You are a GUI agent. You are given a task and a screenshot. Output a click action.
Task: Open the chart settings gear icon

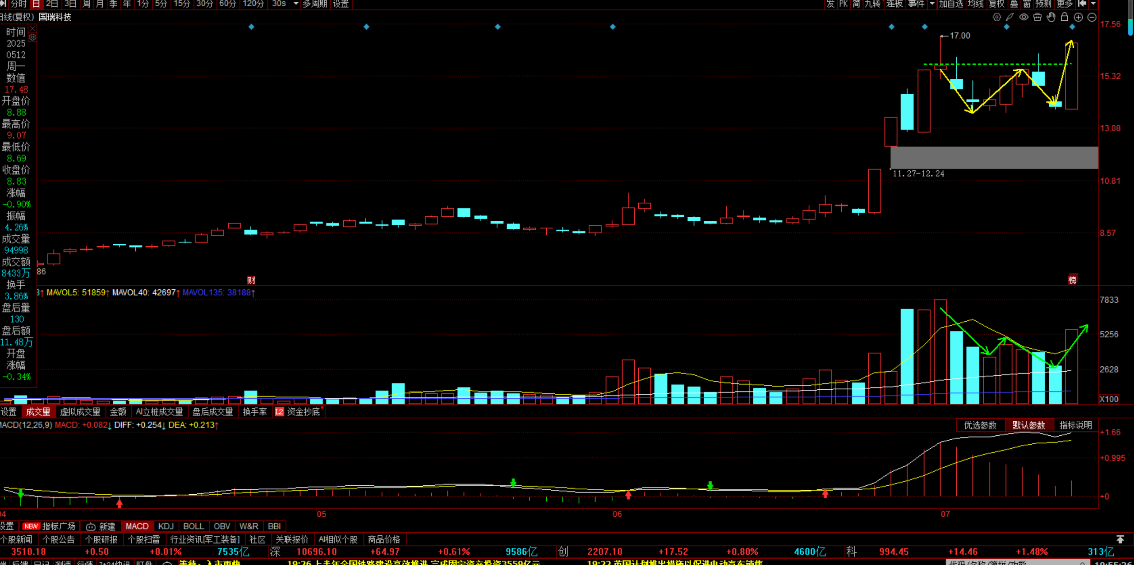click(996, 17)
